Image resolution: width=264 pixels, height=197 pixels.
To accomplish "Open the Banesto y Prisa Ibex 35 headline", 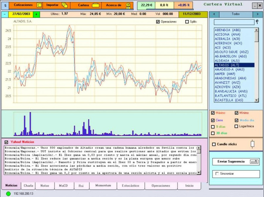I will point(101,162).
